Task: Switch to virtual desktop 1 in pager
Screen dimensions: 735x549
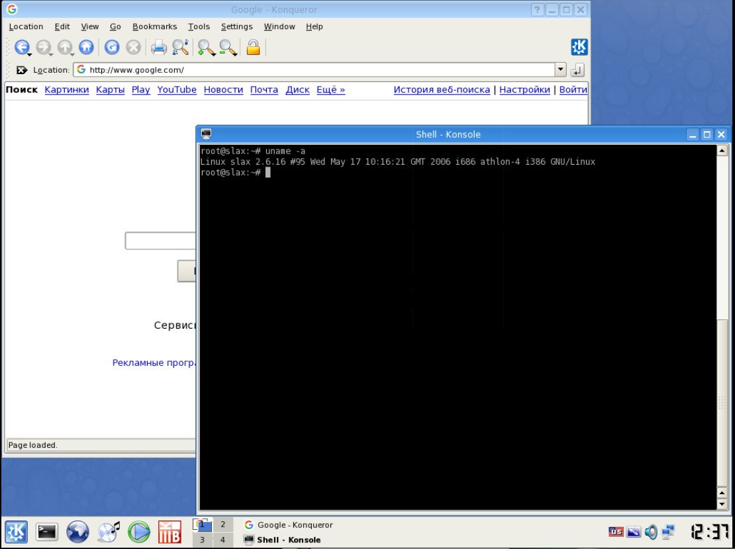Action: click(202, 524)
